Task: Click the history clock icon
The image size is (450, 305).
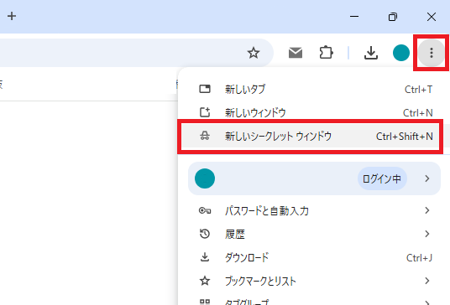Action: coord(205,234)
